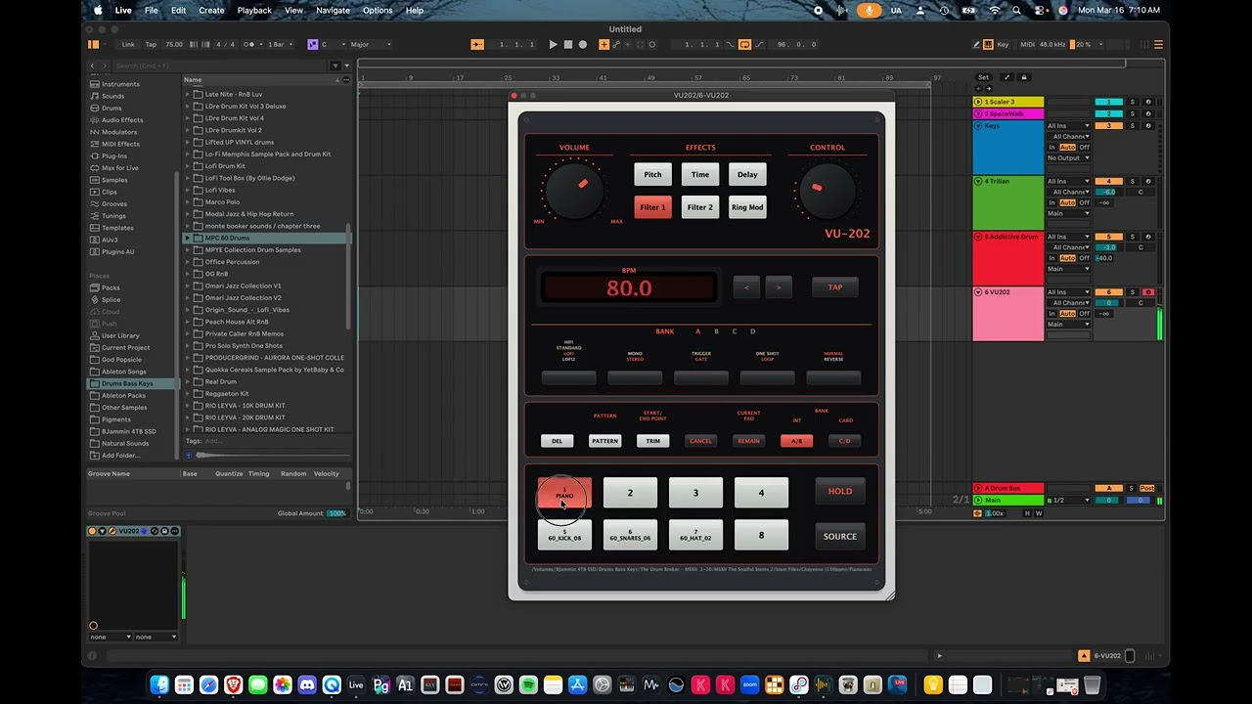Image resolution: width=1252 pixels, height=704 pixels.
Task: Adjust the VU-202 Control knob
Action: [827, 191]
